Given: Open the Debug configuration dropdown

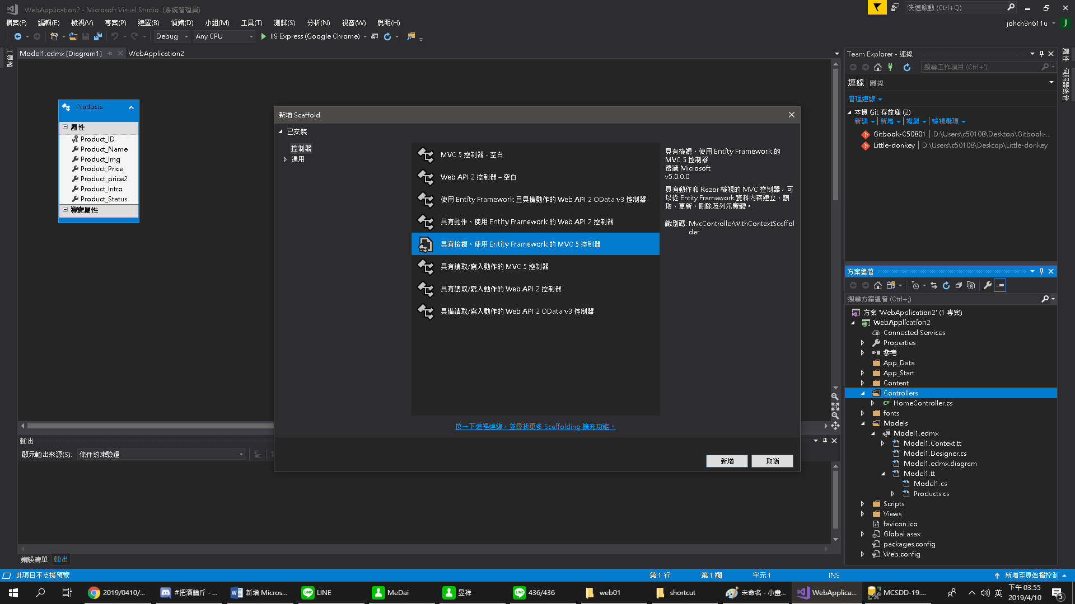Looking at the screenshot, I should pyautogui.click(x=172, y=36).
